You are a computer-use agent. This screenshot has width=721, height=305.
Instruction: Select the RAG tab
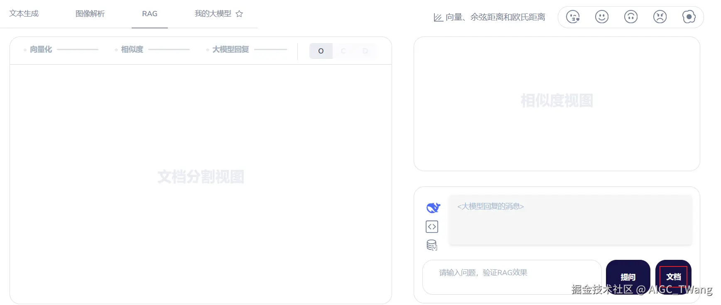[x=150, y=14]
